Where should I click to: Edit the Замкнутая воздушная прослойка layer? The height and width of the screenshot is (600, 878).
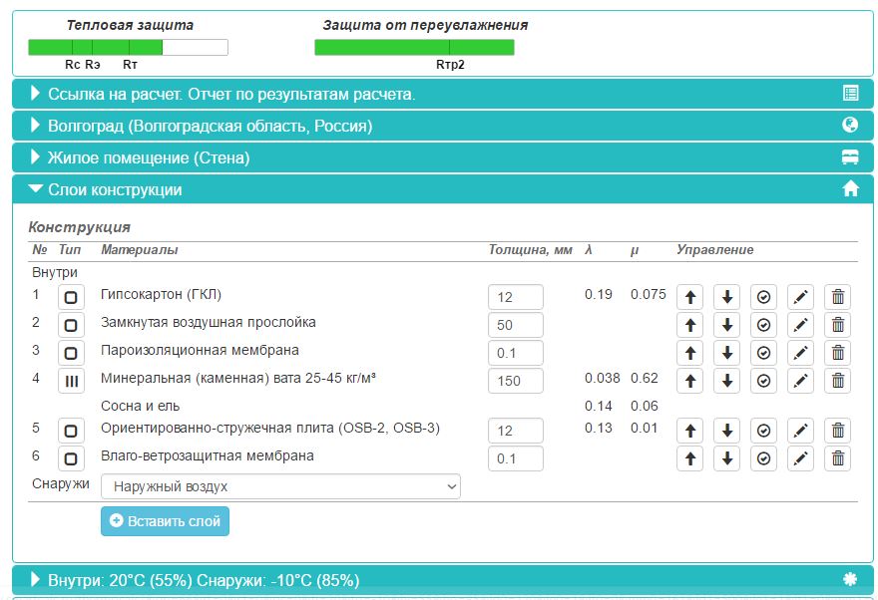pyautogui.click(x=801, y=325)
